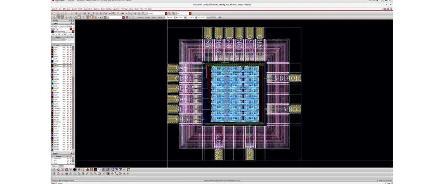Toggle visibility checkbox for Instances object row

click(x=68, y=159)
